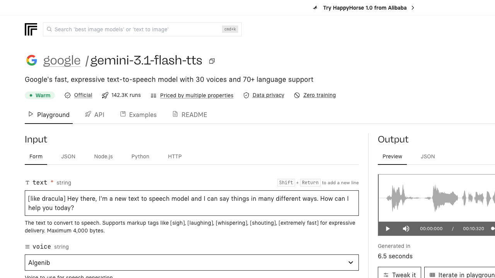This screenshot has width=495, height=278.
Task: Click the Warm status badge
Action: (40, 95)
